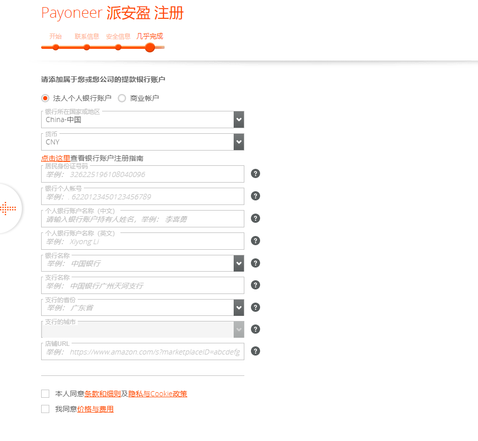Select the 商业帐户 radio button
The image size is (478, 441).
coord(121,98)
